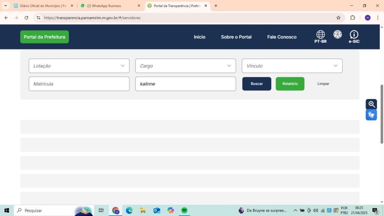This screenshot has height=216, width=384.
Task: Expand the Vínculo dropdown
Action: point(292,66)
